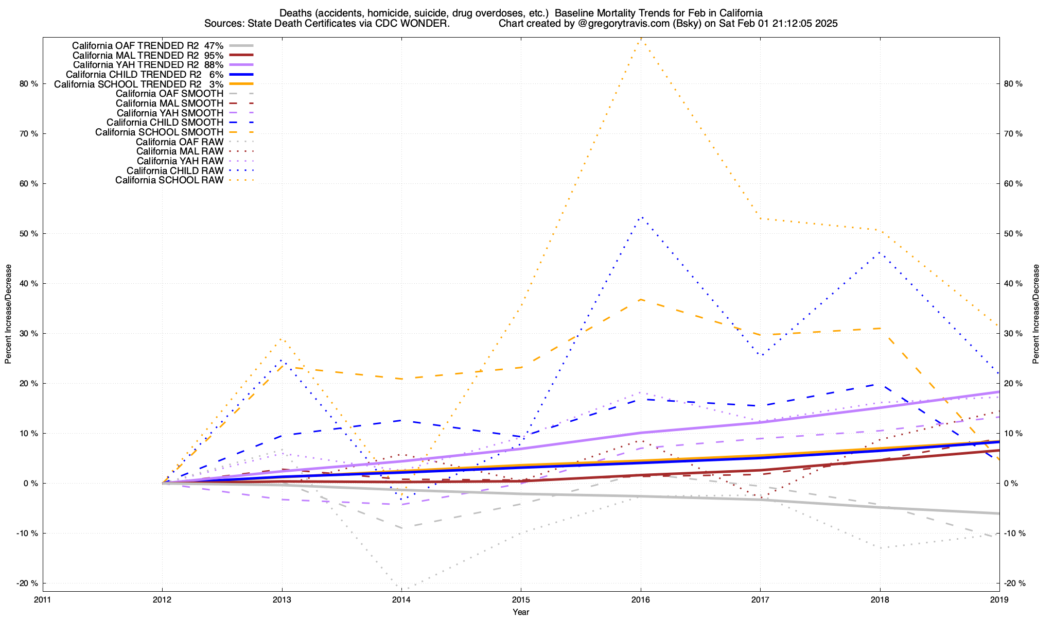Click the purple YAH TRENDED legend swatch line
This screenshot has height=618, width=1054.
(241, 65)
